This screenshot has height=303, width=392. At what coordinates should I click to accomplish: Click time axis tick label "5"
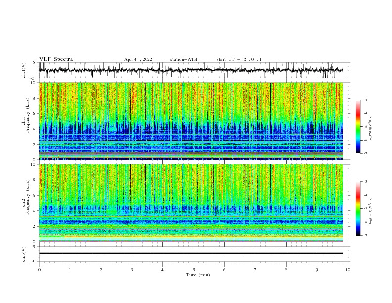coord(194,270)
